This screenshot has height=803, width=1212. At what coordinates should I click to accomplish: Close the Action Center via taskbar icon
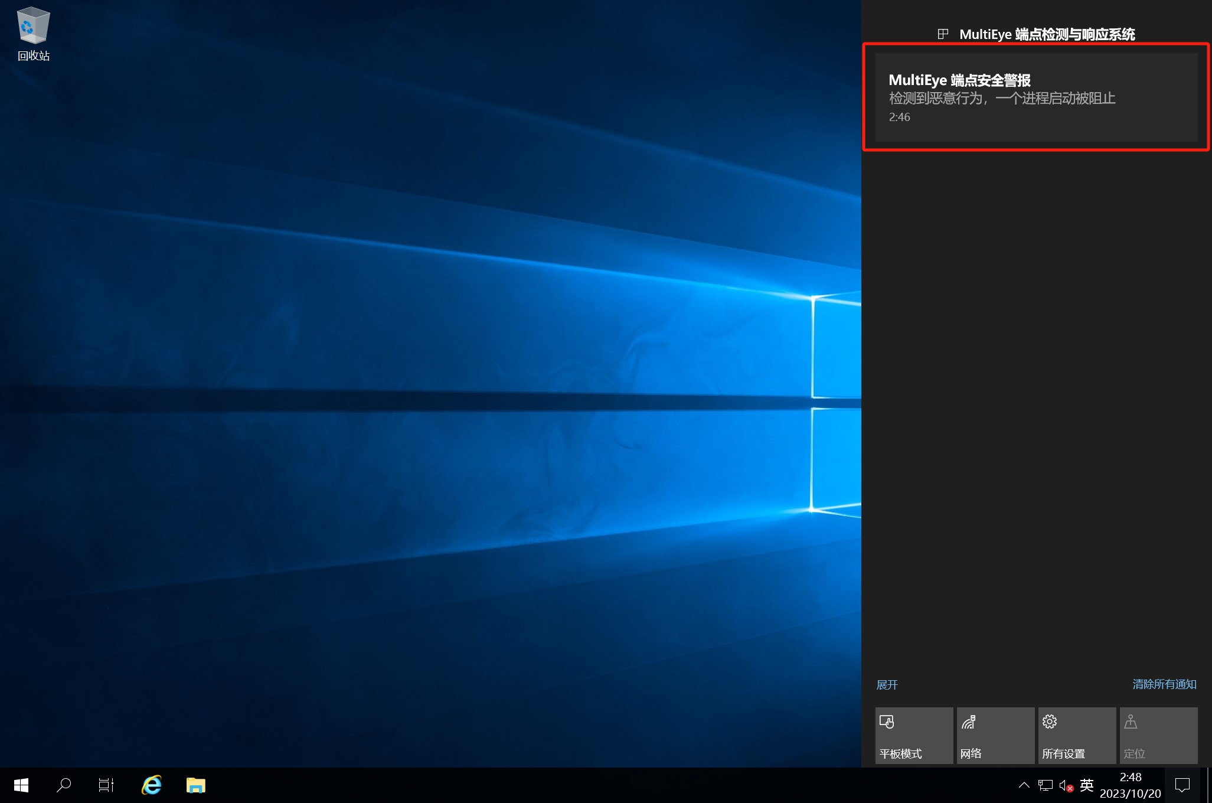tap(1182, 785)
